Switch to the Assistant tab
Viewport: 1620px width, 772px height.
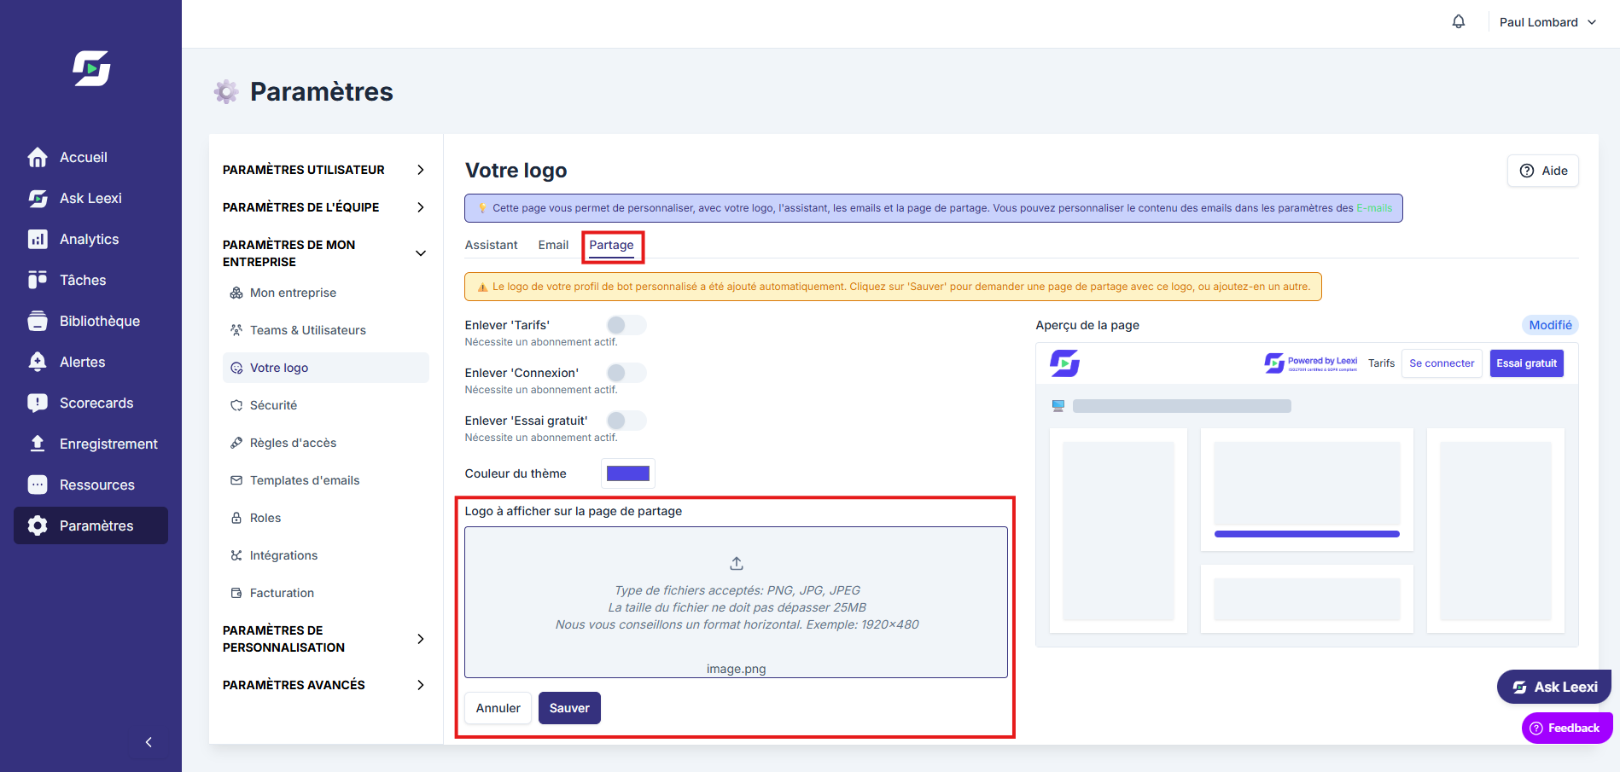point(491,245)
